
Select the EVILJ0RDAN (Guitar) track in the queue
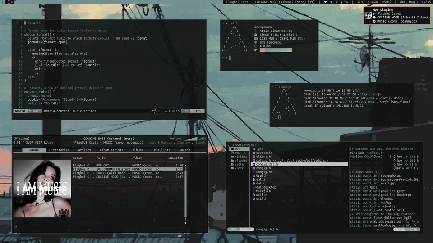tap(128, 170)
